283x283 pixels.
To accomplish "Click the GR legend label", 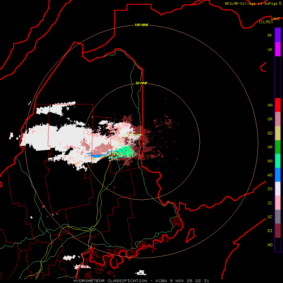I will coord(270,119).
